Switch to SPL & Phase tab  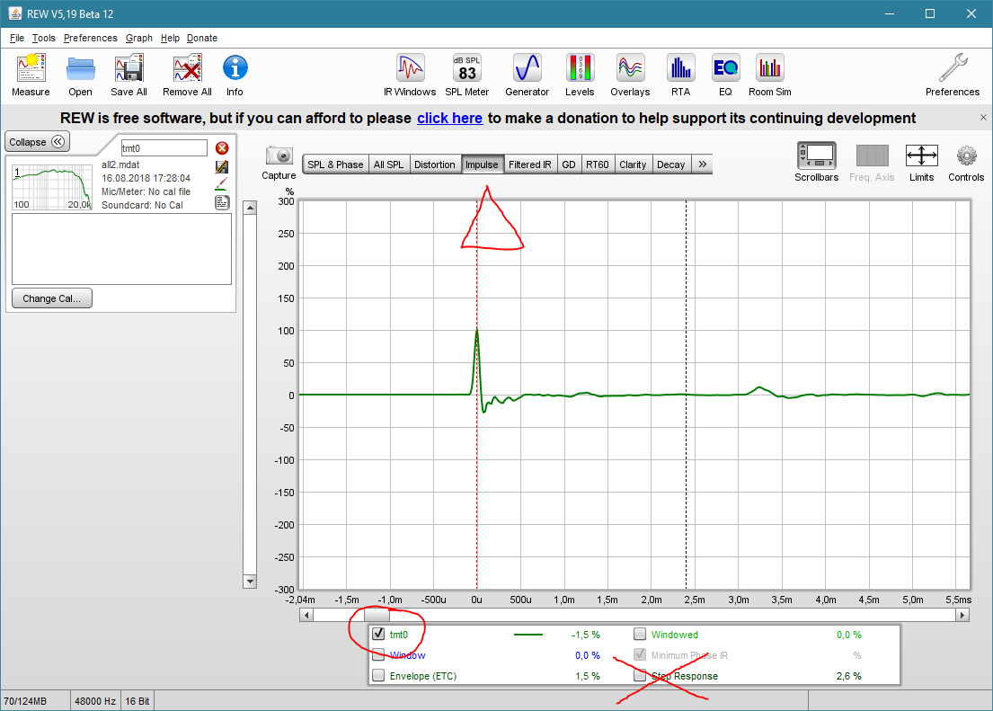click(x=336, y=164)
